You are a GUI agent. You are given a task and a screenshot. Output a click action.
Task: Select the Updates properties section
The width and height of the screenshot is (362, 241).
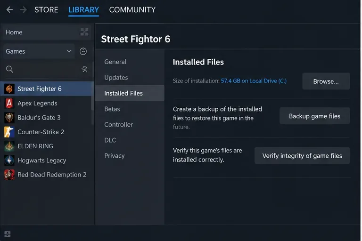(130, 78)
